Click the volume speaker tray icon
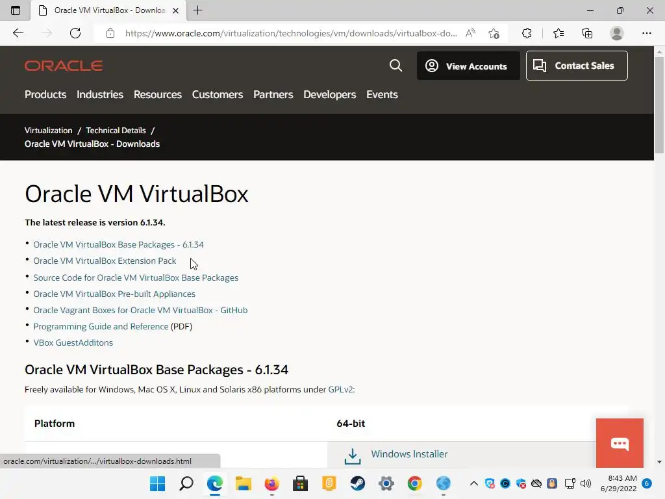This screenshot has width=665, height=499. 586,483
